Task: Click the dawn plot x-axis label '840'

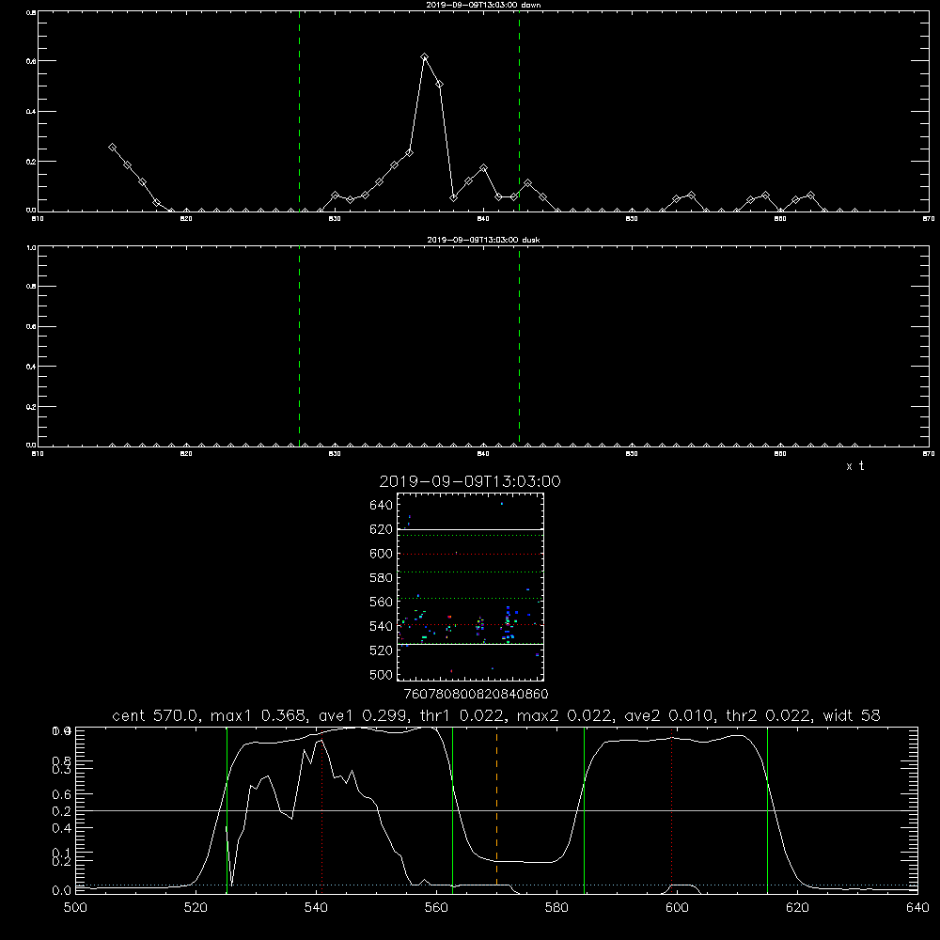Action: tap(484, 219)
